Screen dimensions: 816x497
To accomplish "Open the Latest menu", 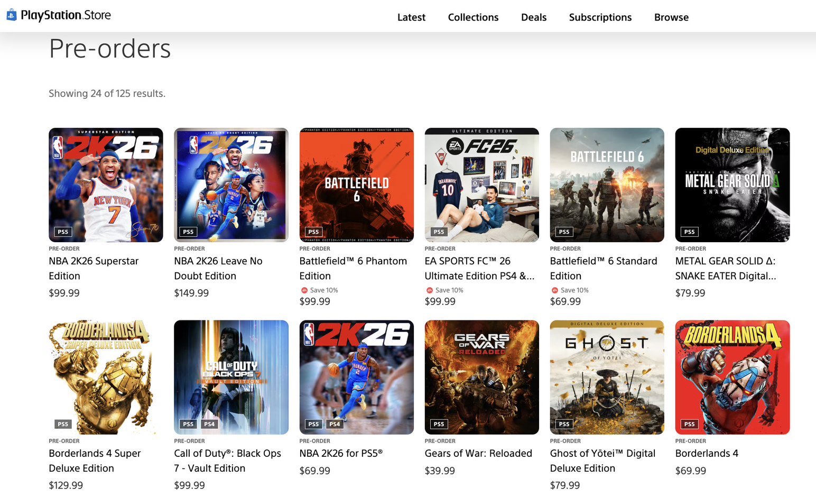I will coord(411,17).
